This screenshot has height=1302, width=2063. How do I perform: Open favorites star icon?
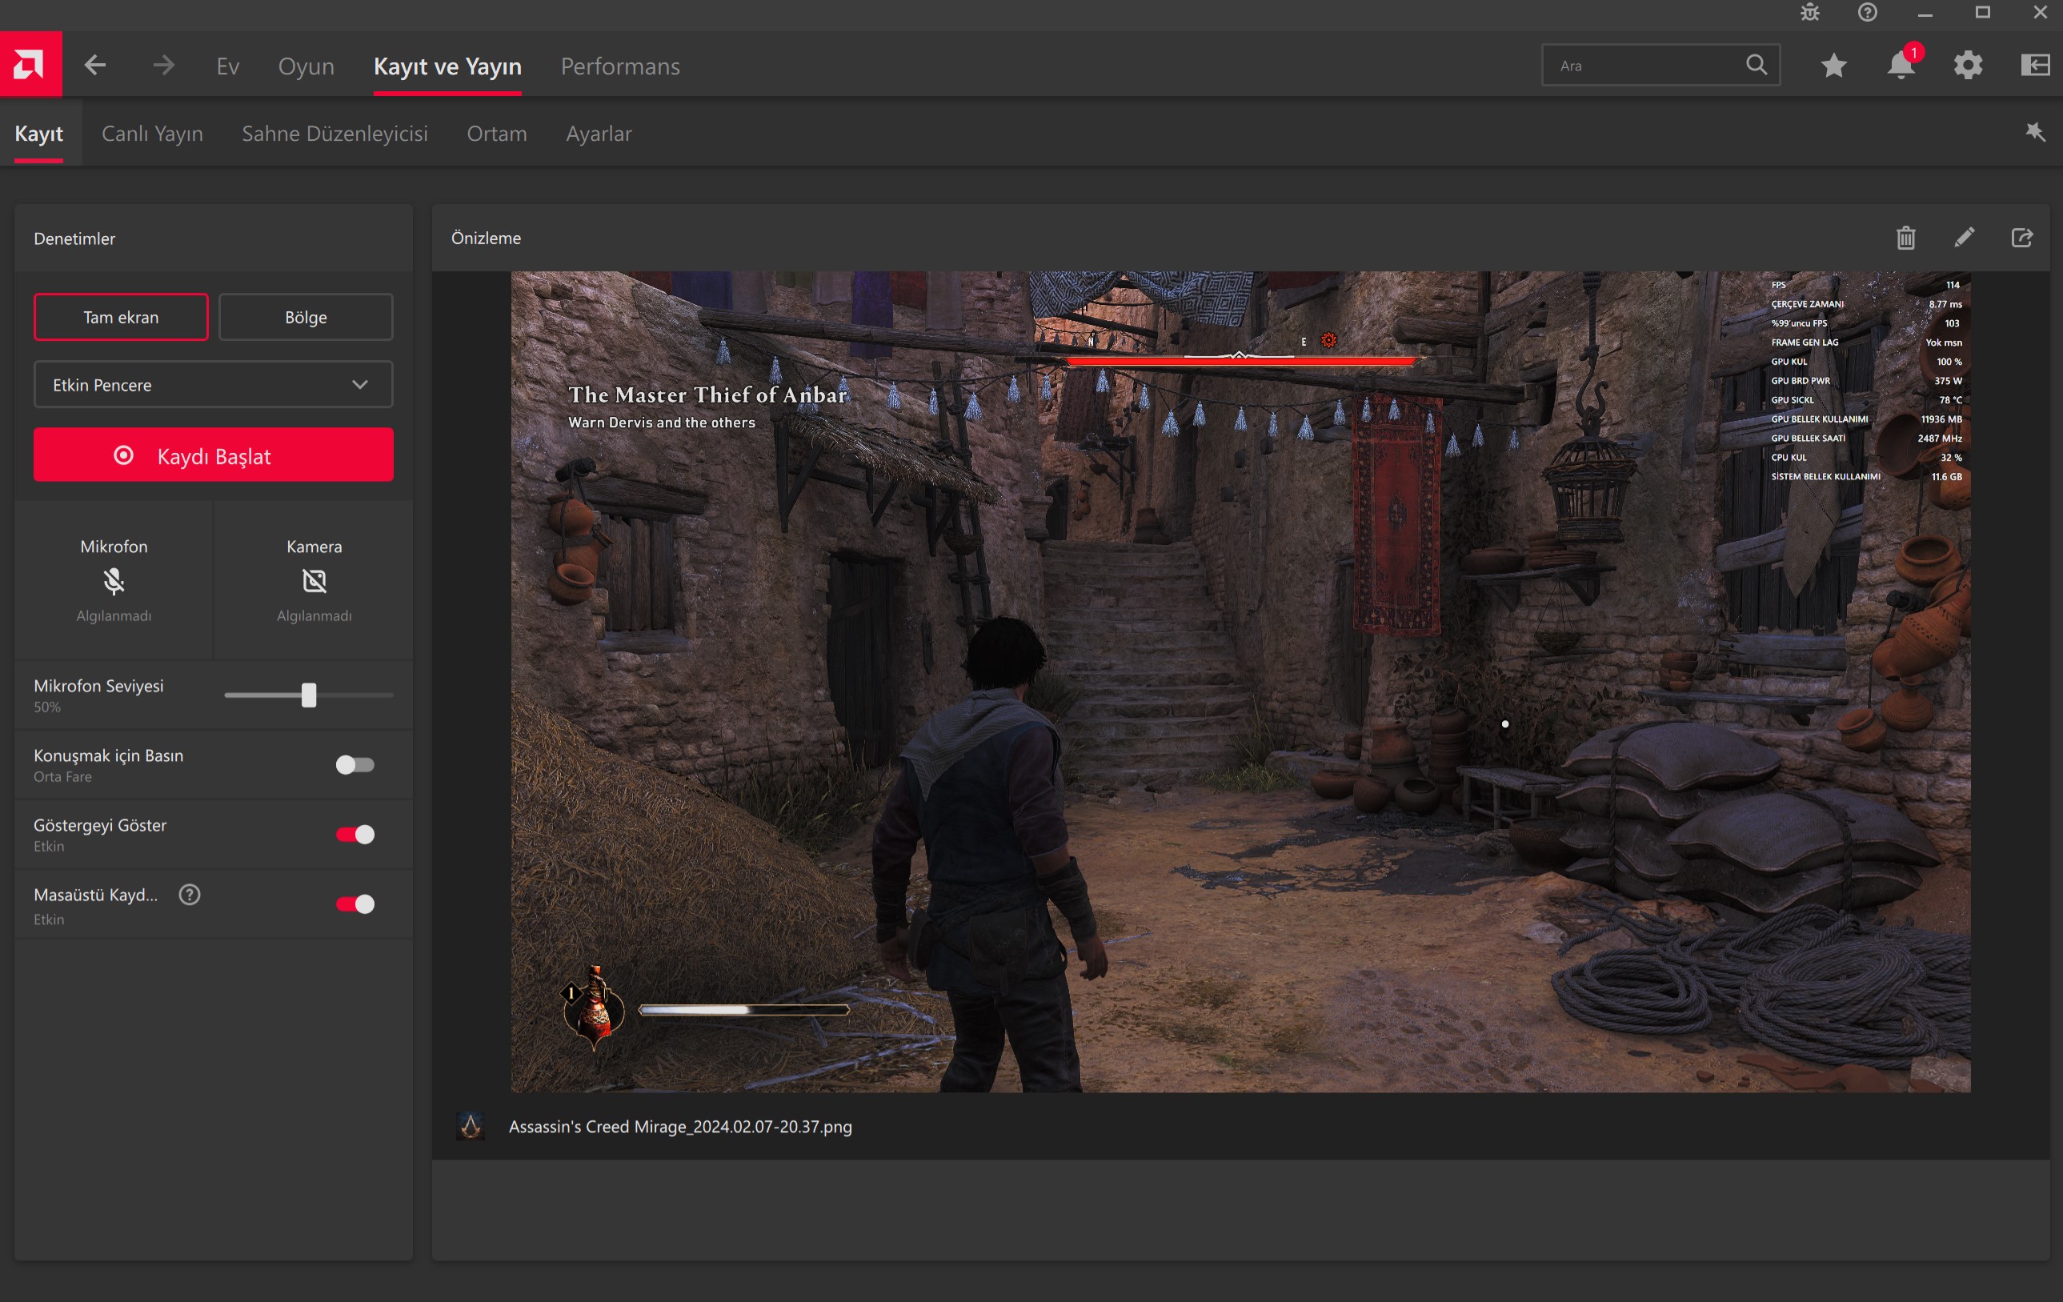(1834, 65)
